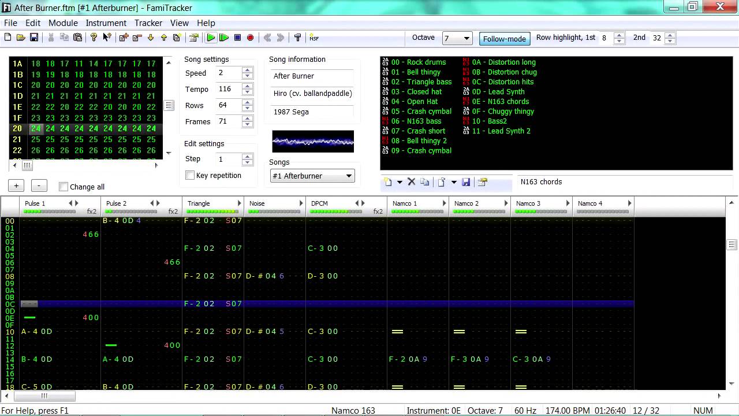Click the plus pattern button

click(x=16, y=186)
